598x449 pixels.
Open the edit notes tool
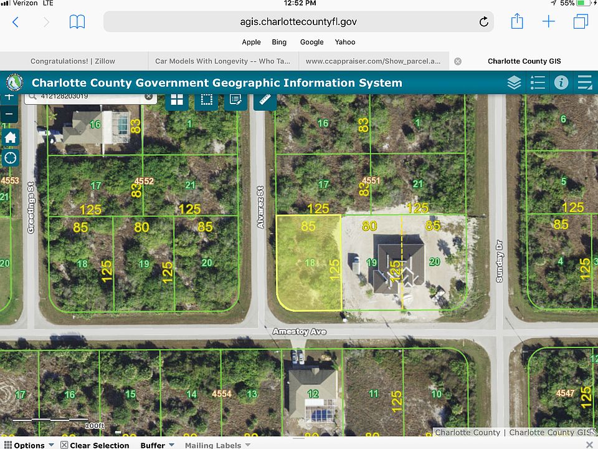pyautogui.click(x=235, y=100)
